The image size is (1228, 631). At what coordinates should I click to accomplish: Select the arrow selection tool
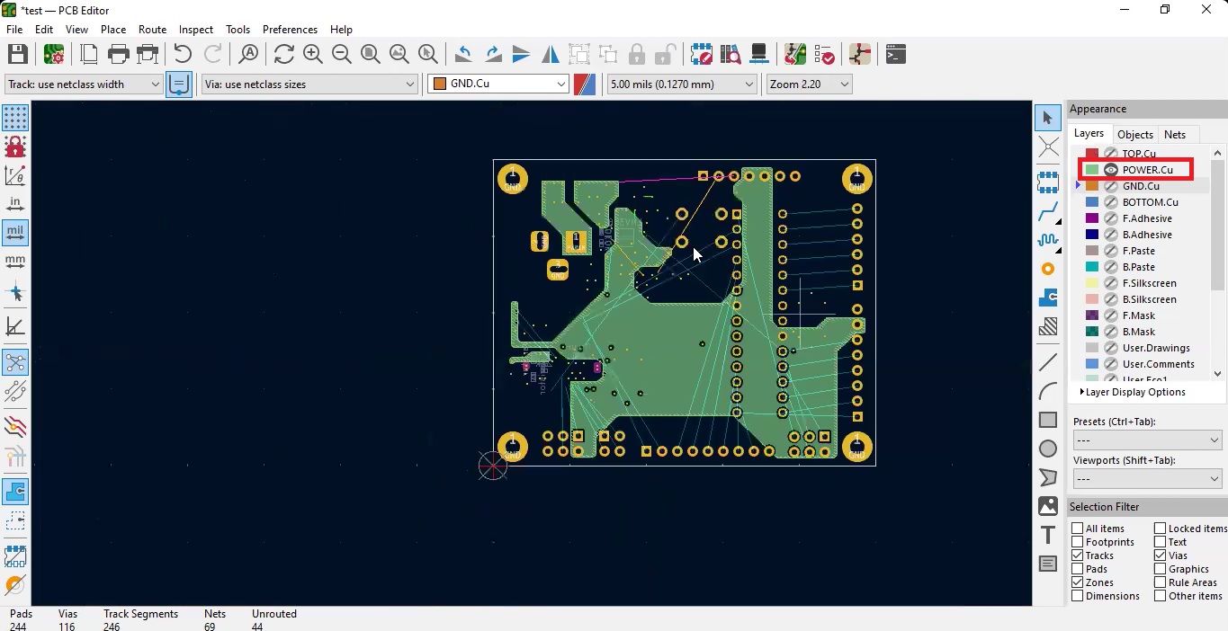click(1048, 118)
